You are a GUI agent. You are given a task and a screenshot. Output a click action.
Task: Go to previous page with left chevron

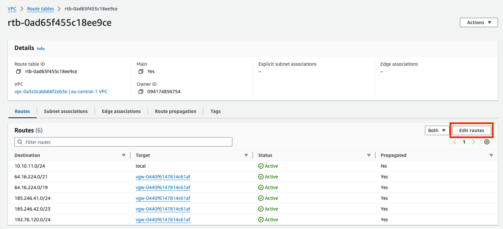455,142
